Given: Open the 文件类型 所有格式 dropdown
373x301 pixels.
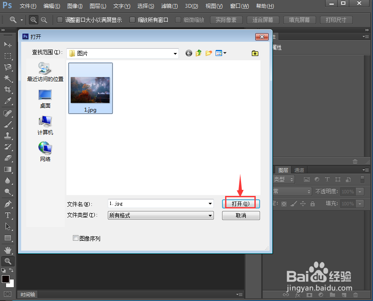Looking at the screenshot, I should point(161,215).
